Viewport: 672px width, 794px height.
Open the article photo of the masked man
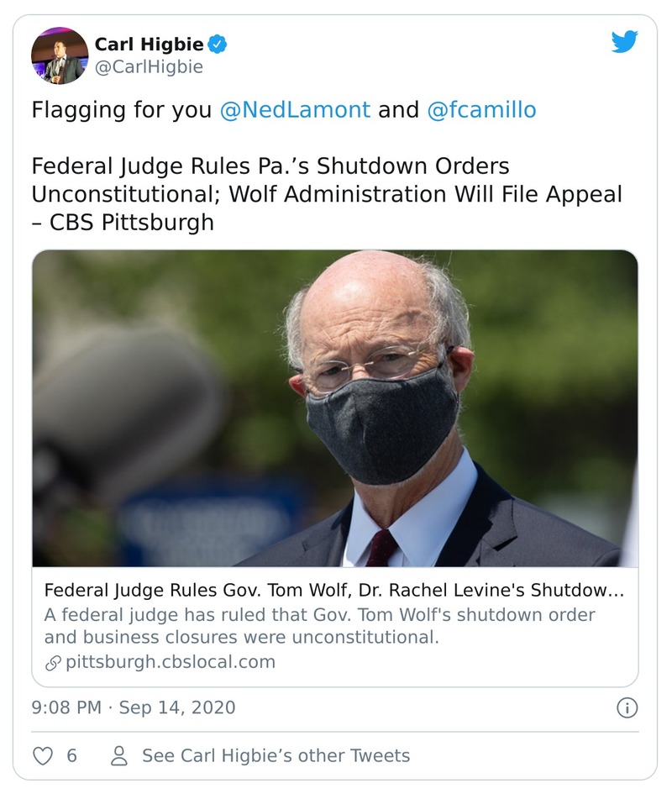(334, 408)
